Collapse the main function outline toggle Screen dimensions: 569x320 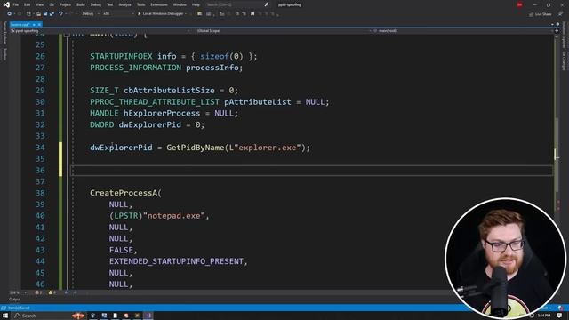pyautogui.click(x=67, y=35)
